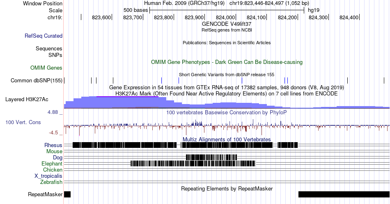
Task: Click the chr19:823,446-824,497 position text
Action: pos(269,3)
